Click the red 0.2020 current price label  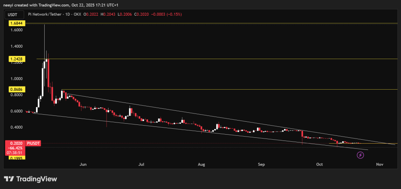click(x=15, y=144)
